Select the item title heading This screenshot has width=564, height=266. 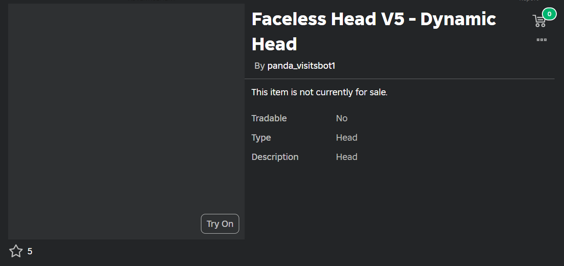pos(373,31)
